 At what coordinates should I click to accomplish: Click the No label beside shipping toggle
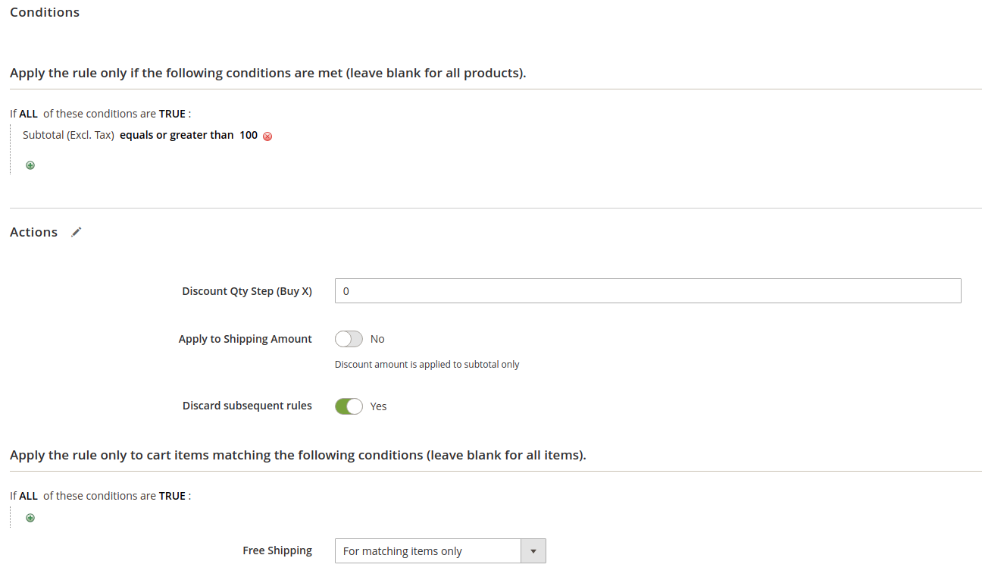[377, 339]
